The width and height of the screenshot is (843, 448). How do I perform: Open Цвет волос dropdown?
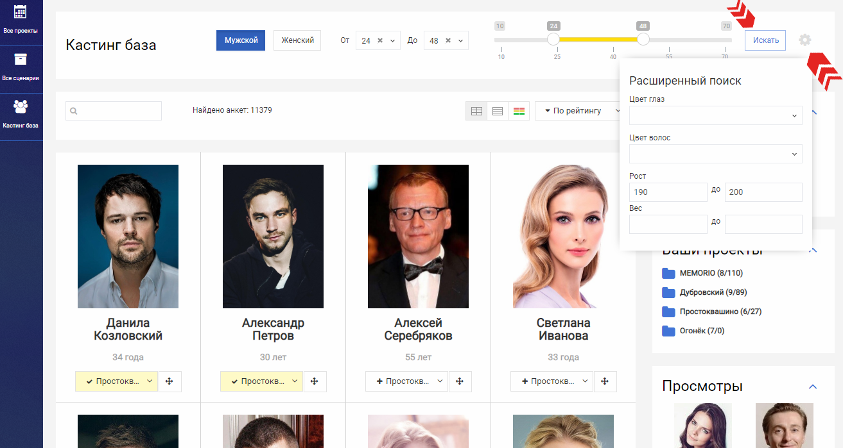pos(715,154)
